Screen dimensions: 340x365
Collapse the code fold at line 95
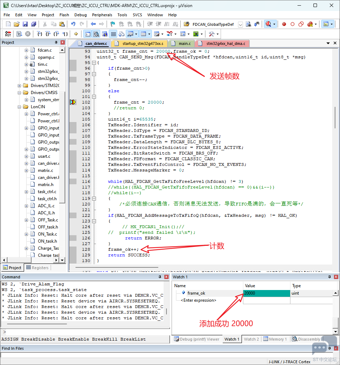click(x=94, y=63)
